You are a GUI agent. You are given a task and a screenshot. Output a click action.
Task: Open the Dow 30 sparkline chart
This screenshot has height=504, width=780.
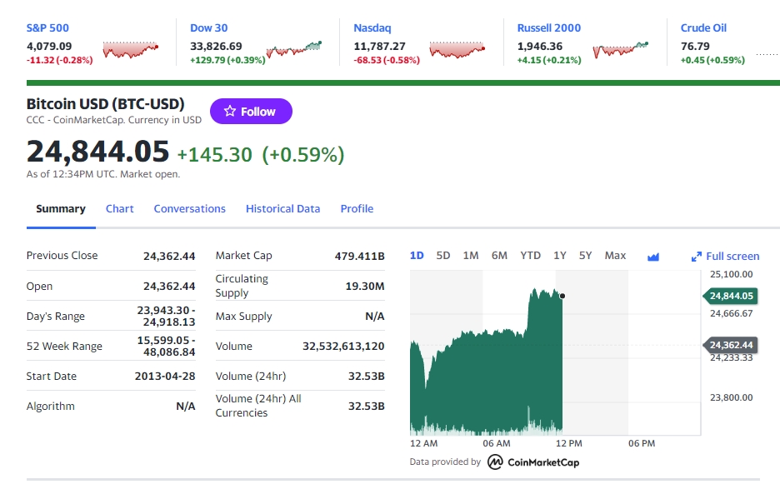click(294, 49)
